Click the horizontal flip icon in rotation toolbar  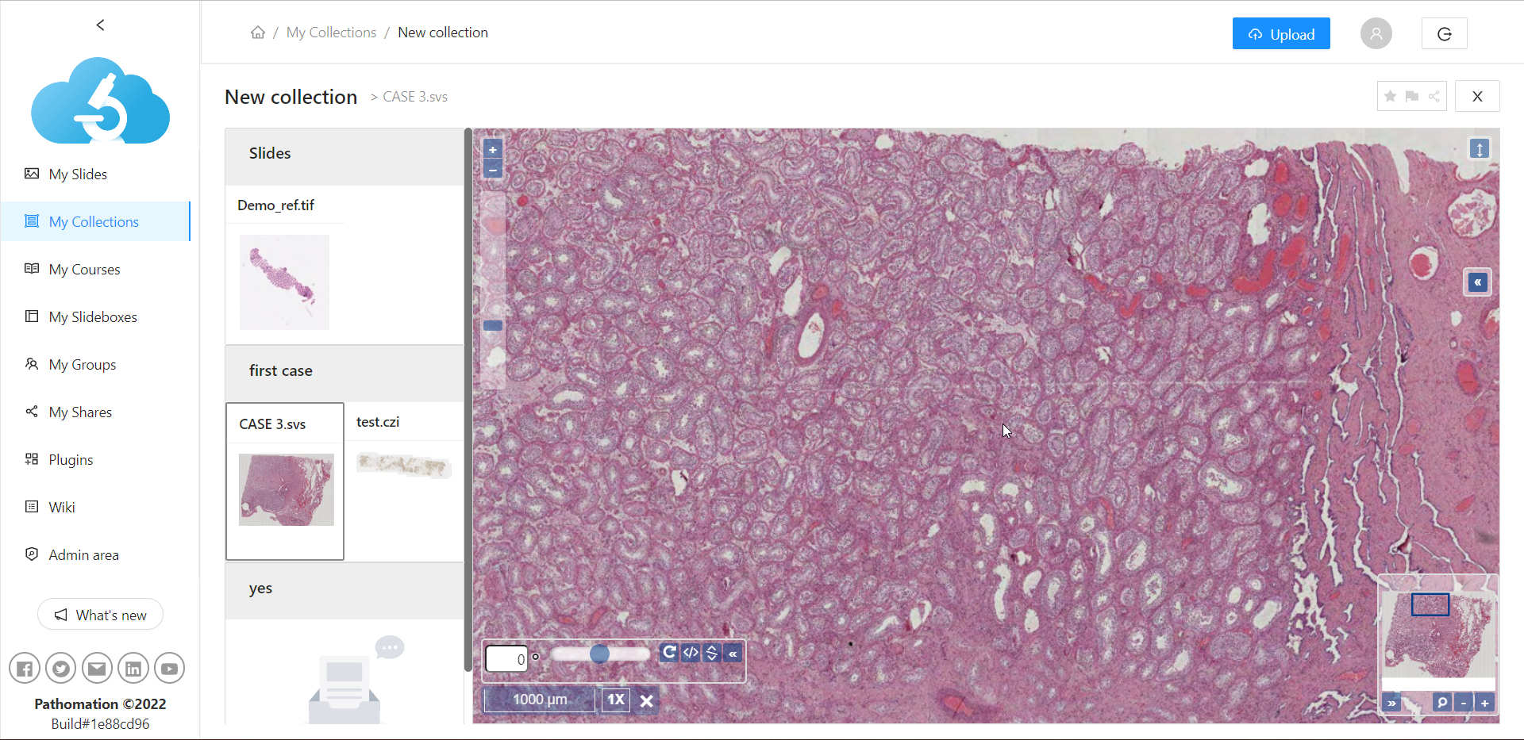point(691,653)
